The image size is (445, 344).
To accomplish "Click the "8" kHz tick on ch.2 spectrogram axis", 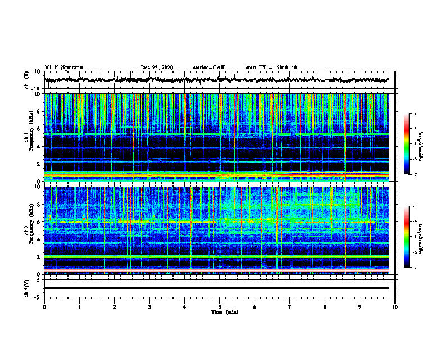I will pos(39,205).
